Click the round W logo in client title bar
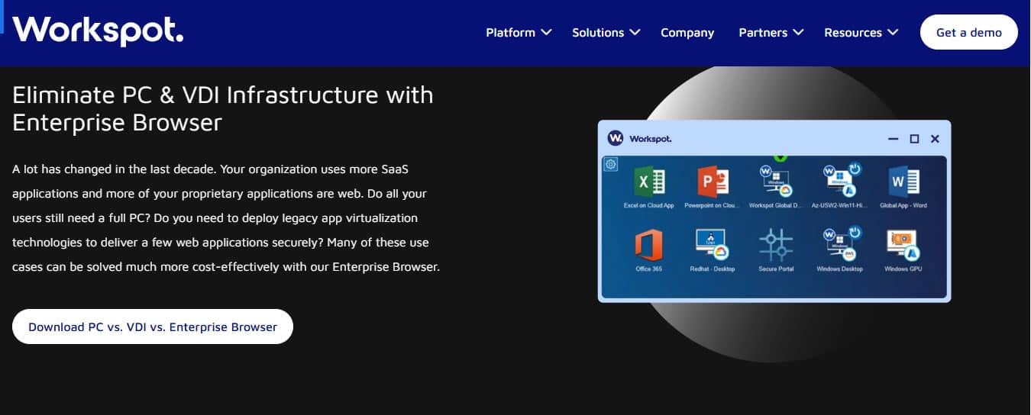Viewport: 1031px width, 415px height. (616, 138)
